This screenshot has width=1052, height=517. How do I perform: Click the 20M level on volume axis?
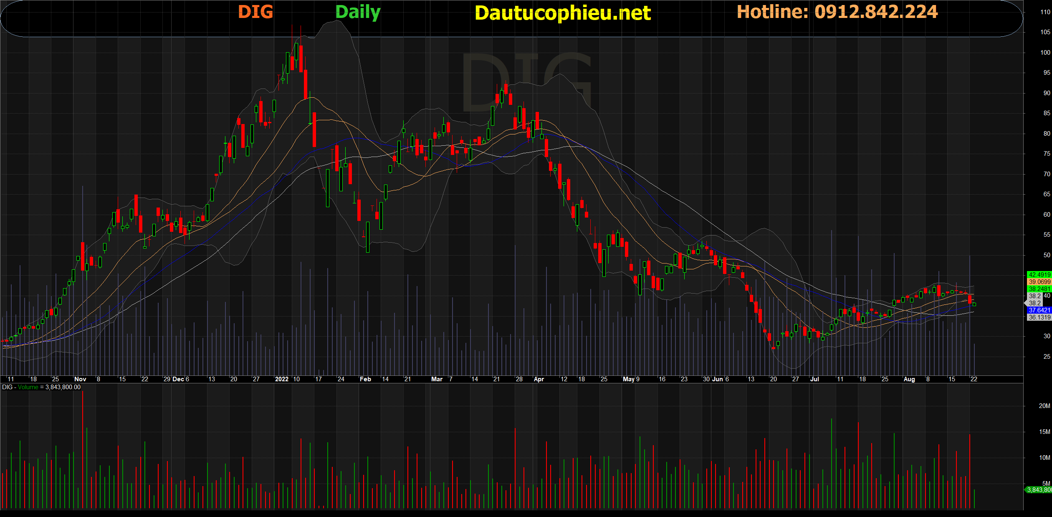pyautogui.click(x=1044, y=406)
